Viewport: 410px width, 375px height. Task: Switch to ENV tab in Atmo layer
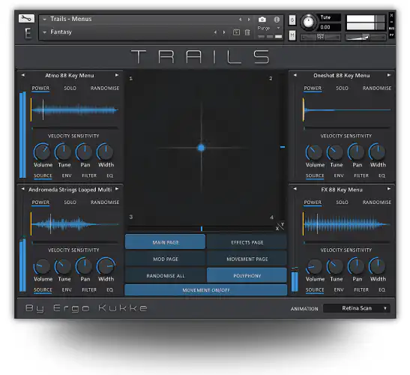pos(67,175)
